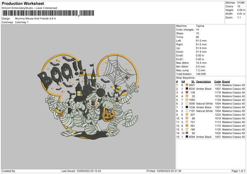Select the EndY label
The width and height of the screenshot is (247, 174).
180,59
